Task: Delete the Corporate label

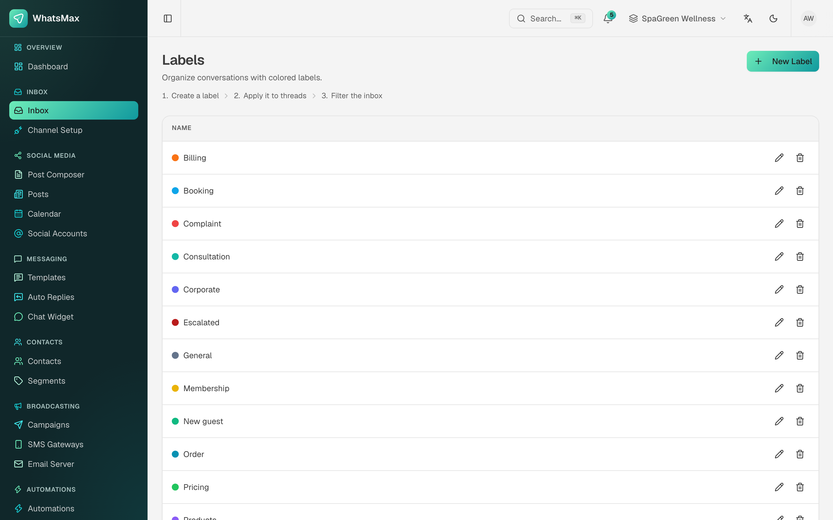Action: [x=800, y=289]
